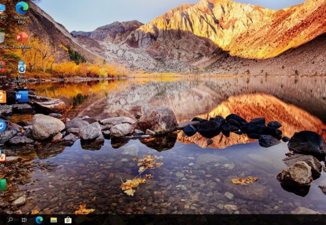Open Microsoft Store from the taskbar

coord(68,220)
